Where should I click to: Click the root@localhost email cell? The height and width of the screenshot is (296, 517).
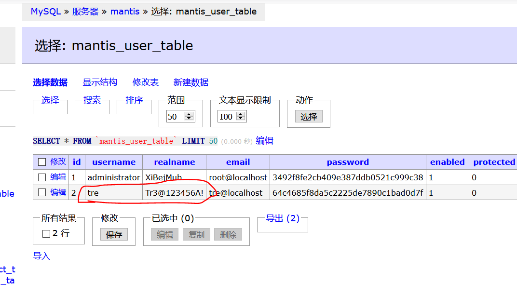pyautogui.click(x=238, y=177)
